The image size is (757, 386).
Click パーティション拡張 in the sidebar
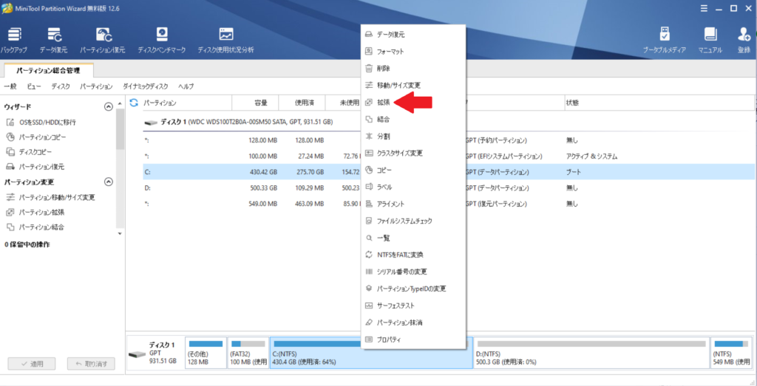[x=35, y=212]
